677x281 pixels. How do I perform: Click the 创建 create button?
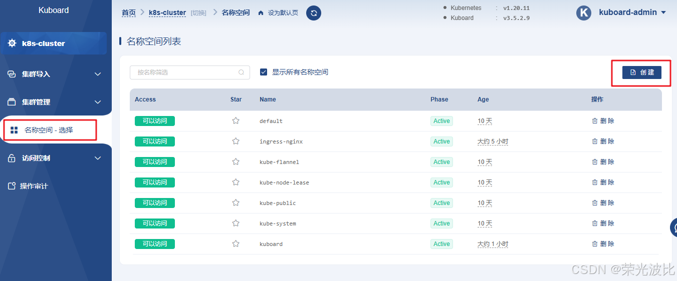pos(642,72)
